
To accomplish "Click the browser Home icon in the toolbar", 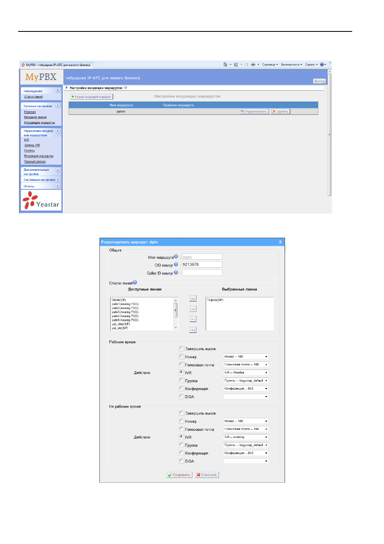I will [x=225, y=64].
